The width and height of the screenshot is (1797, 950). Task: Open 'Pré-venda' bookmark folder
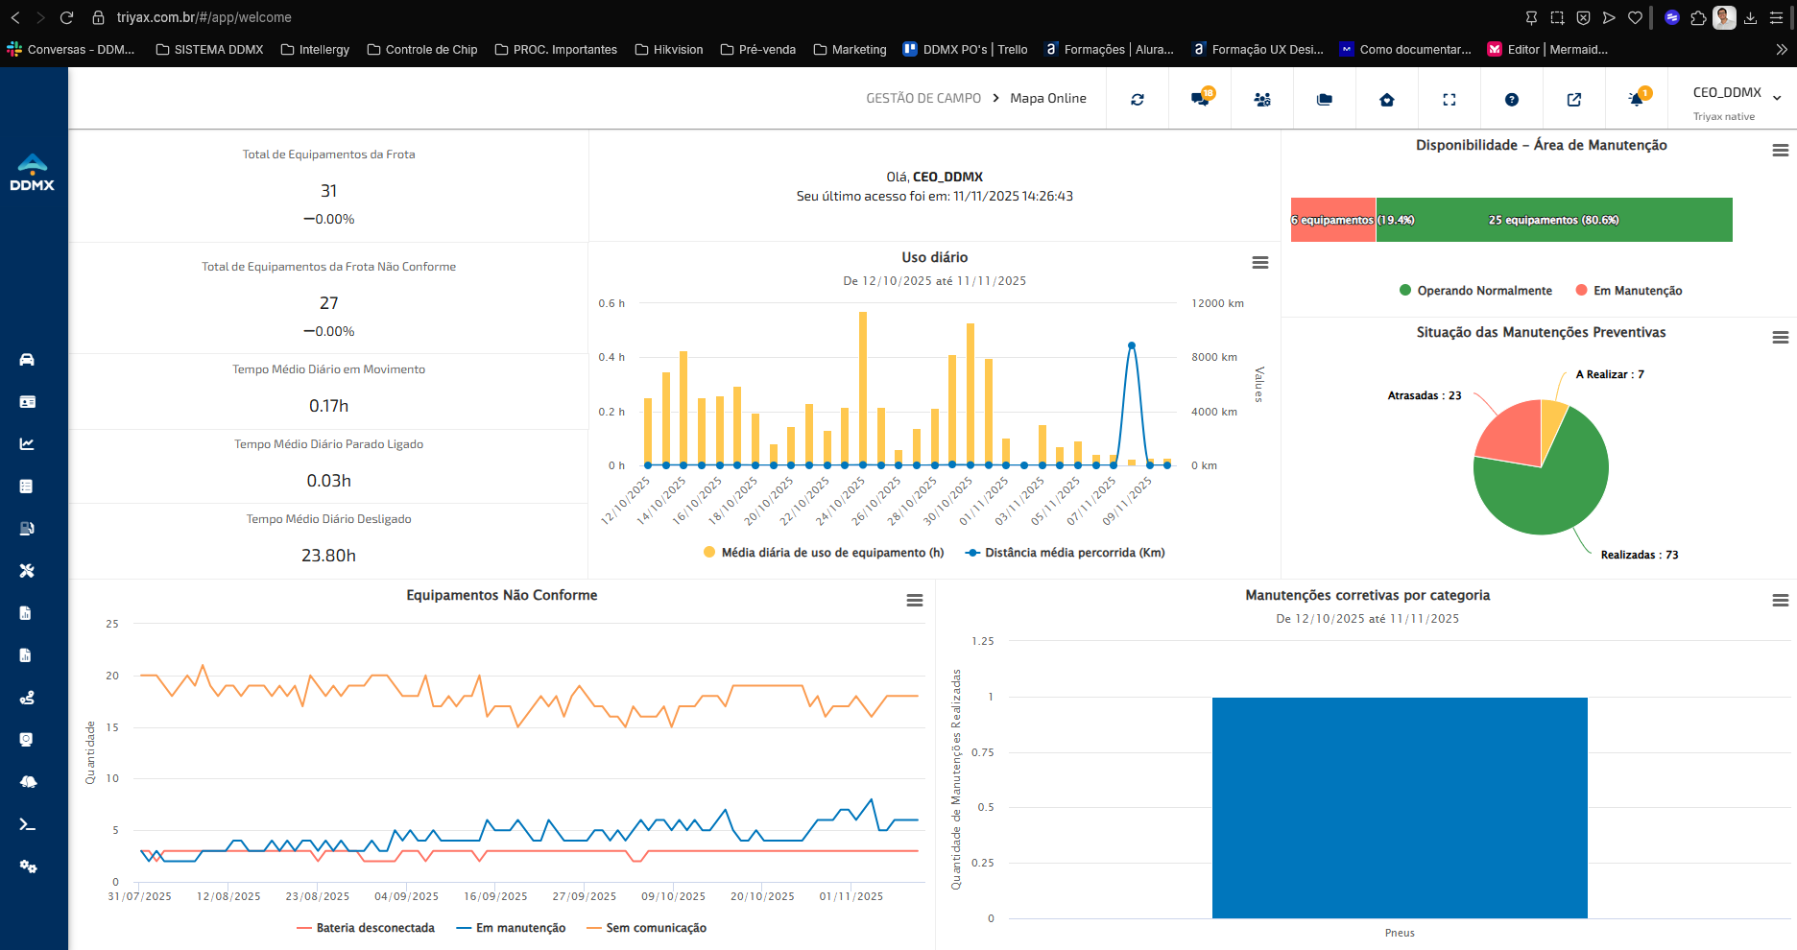757,49
